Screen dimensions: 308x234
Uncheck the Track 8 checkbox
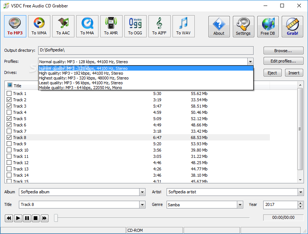point(9,137)
